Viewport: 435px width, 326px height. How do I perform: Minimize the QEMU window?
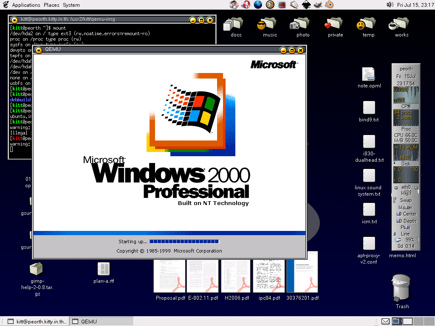283,50
